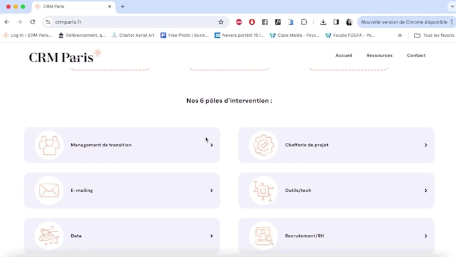Click the Outils/tech circuit icon
Viewport: 456px width, 257px height.
[x=264, y=191]
